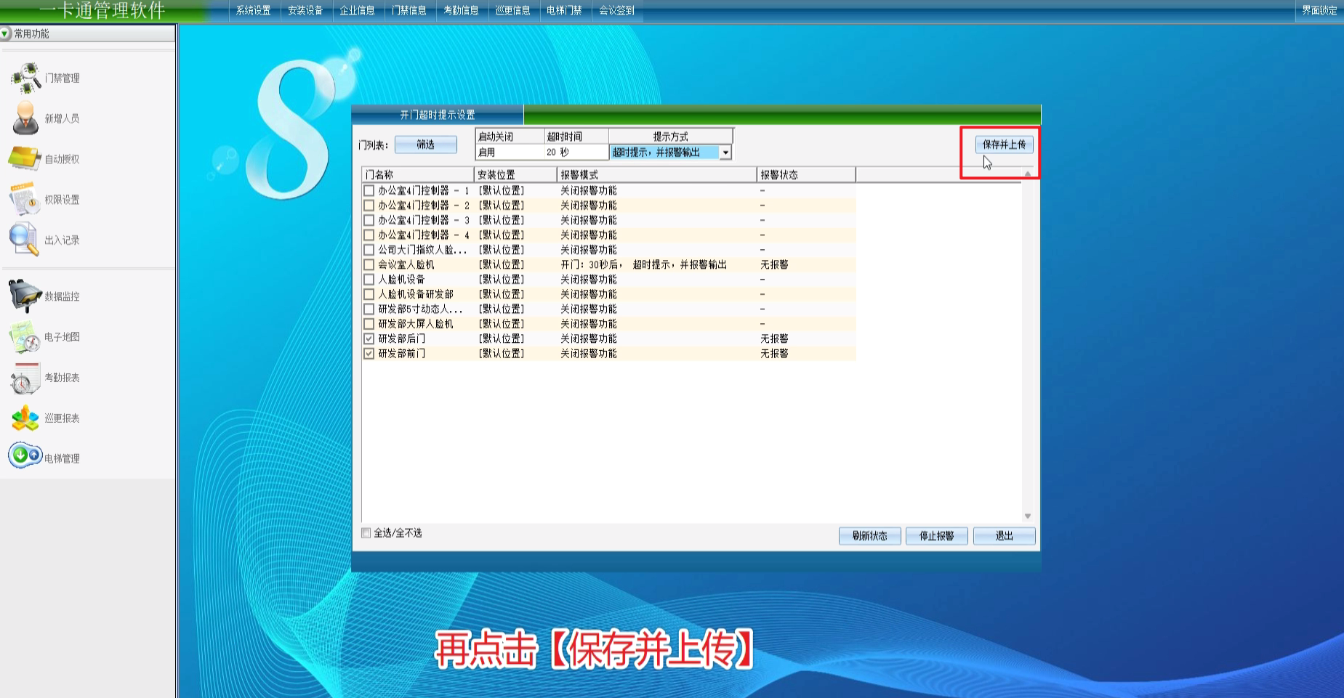Open the 考勤信息 menu

(461, 10)
